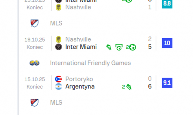Click the Argentyna flag icon
The image size is (193, 115).
pos(58,87)
